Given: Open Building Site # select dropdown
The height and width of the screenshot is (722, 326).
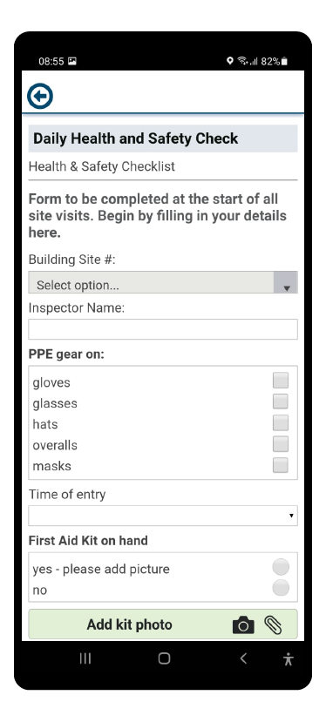Looking at the screenshot, I should pos(163,282).
